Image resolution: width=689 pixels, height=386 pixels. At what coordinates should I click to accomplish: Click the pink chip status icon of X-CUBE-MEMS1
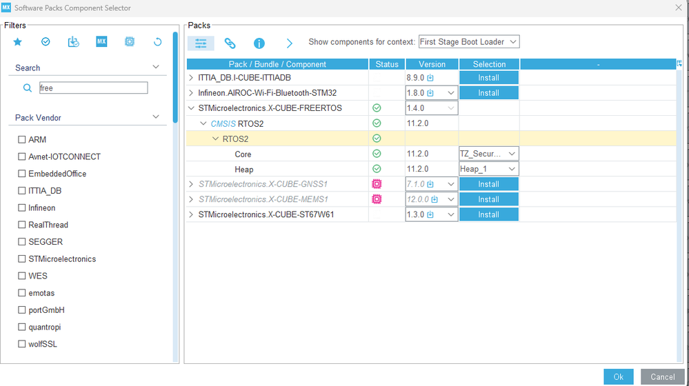coord(377,199)
